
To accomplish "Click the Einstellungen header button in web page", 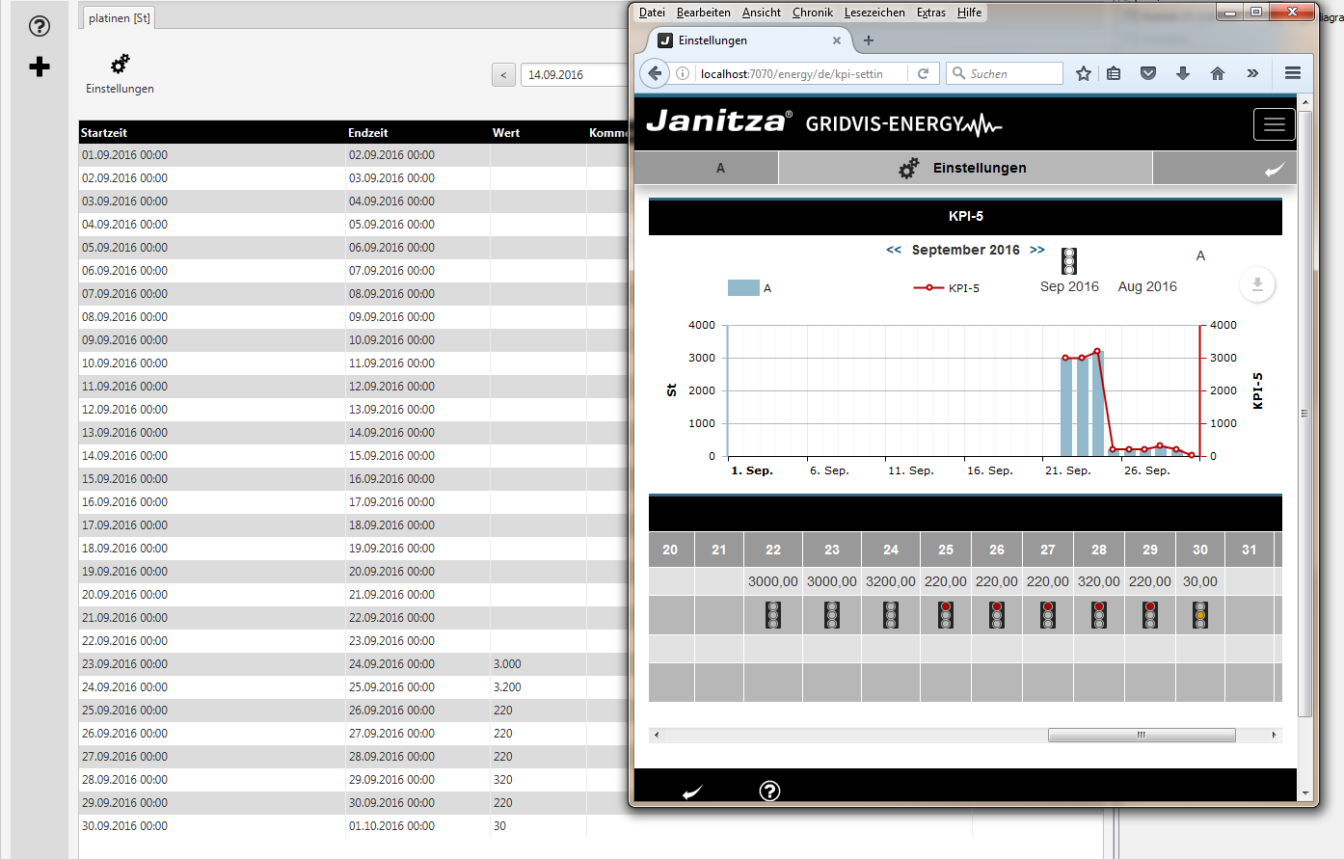I will pos(964,168).
